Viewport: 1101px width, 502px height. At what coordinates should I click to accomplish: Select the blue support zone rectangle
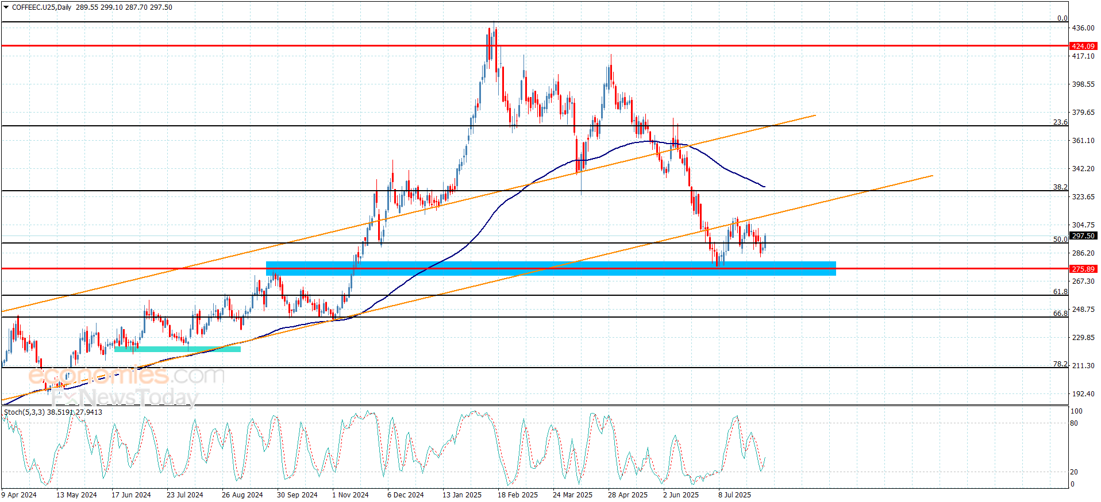click(x=551, y=268)
